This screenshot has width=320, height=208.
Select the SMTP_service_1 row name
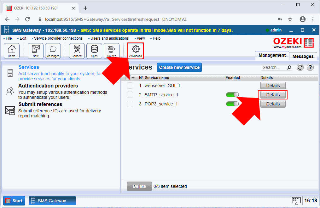tap(161, 95)
